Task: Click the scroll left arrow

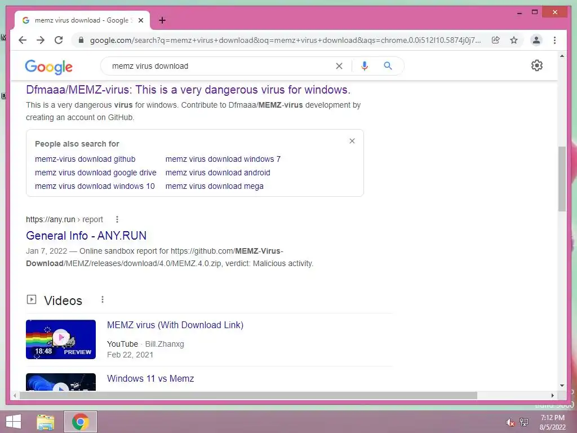Action: pos(15,395)
